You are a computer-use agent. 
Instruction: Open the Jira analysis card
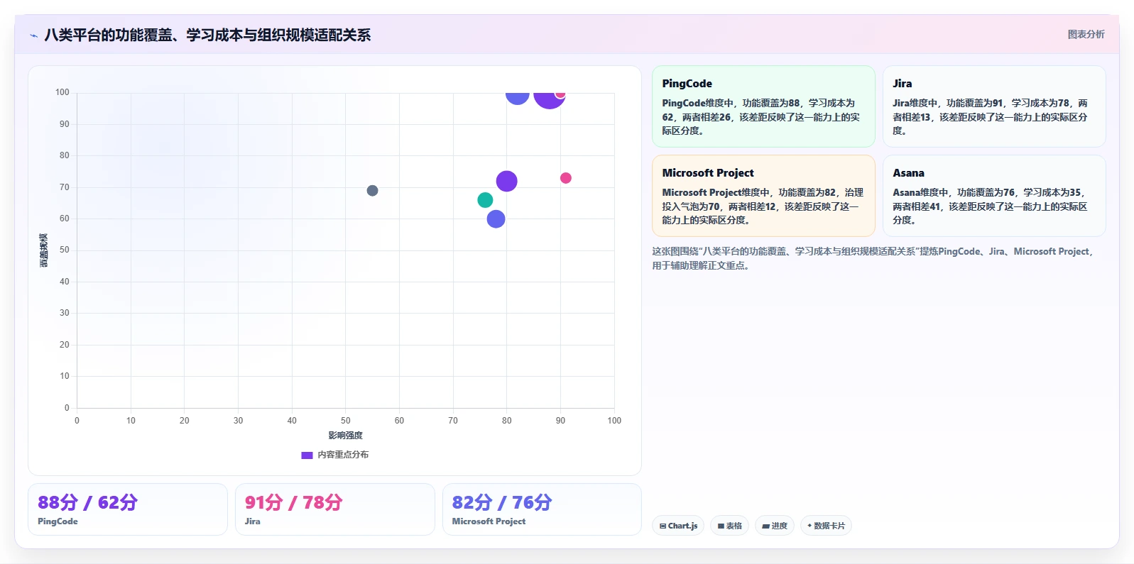pos(994,106)
